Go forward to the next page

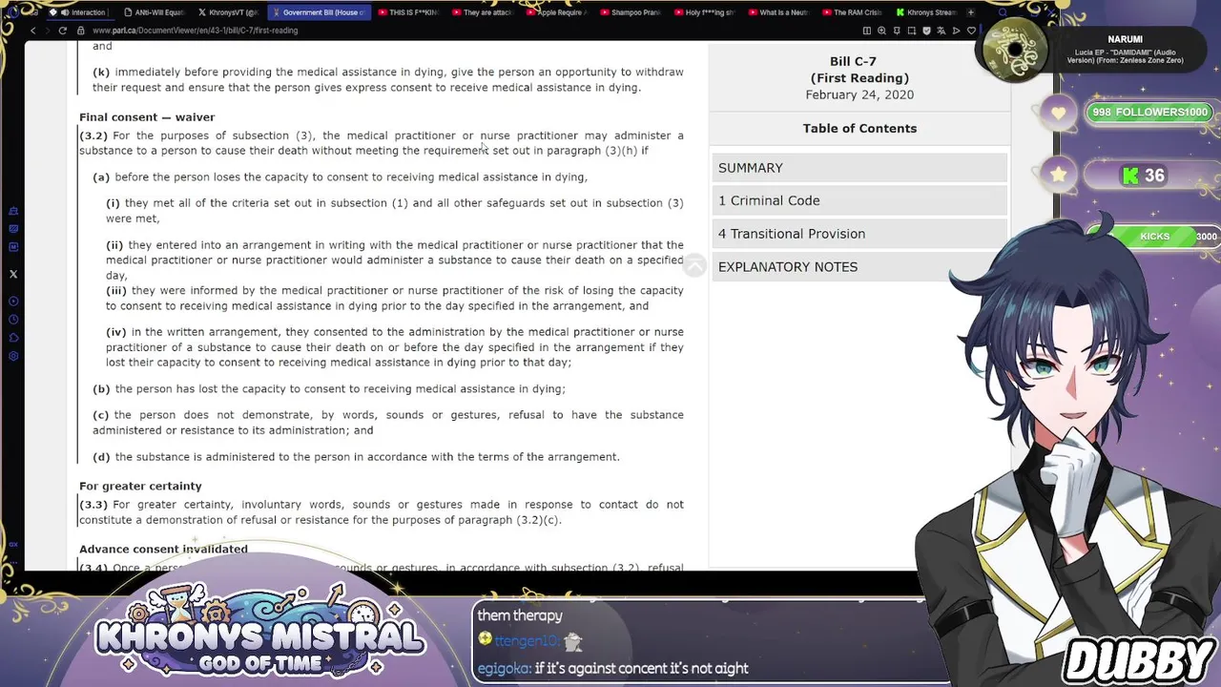pyautogui.click(x=47, y=31)
